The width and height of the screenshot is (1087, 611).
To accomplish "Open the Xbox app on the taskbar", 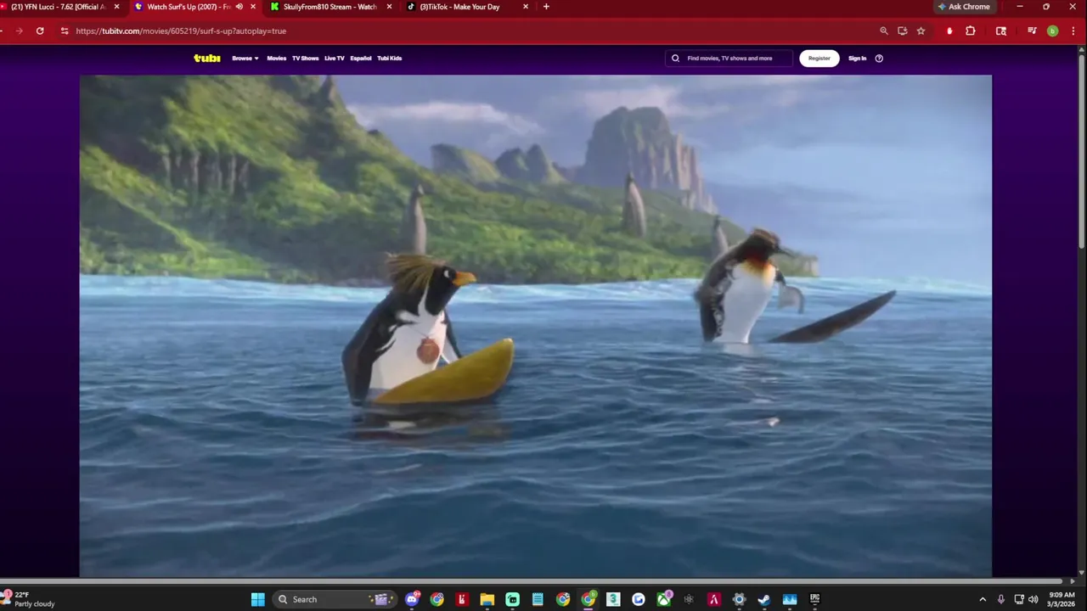I will tap(663, 599).
